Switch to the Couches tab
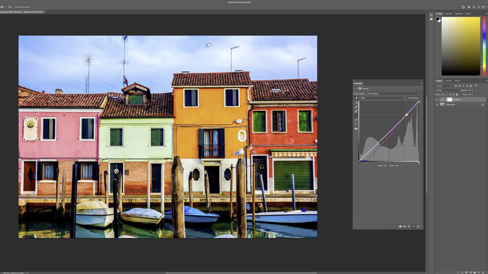 pos(448,81)
